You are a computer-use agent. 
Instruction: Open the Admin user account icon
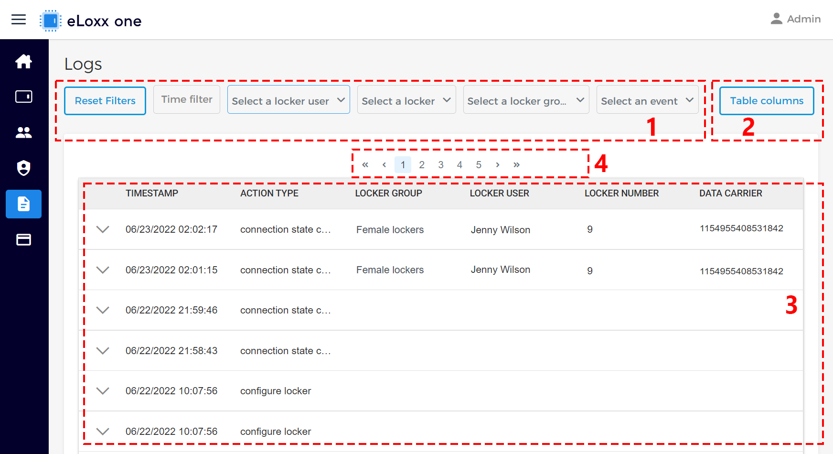coord(777,19)
